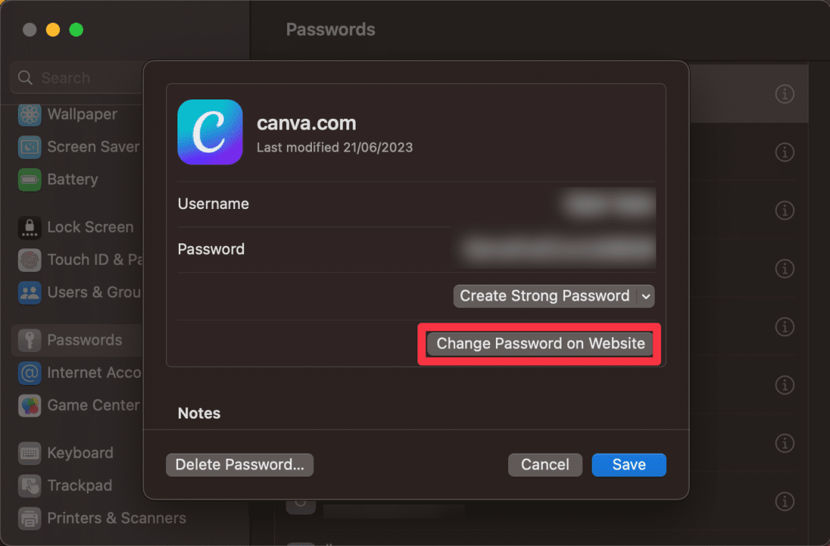Image resolution: width=830 pixels, height=546 pixels.
Task: Click inside the Search field
Action: [x=72, y=77]
